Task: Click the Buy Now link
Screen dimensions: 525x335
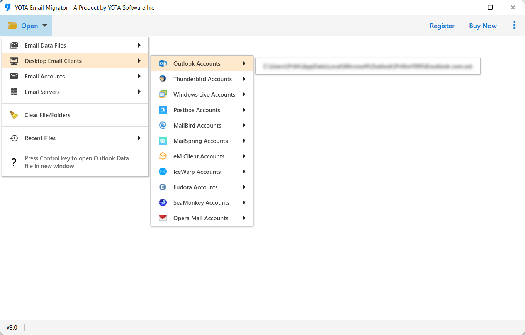Action: (x=483, y=26)
